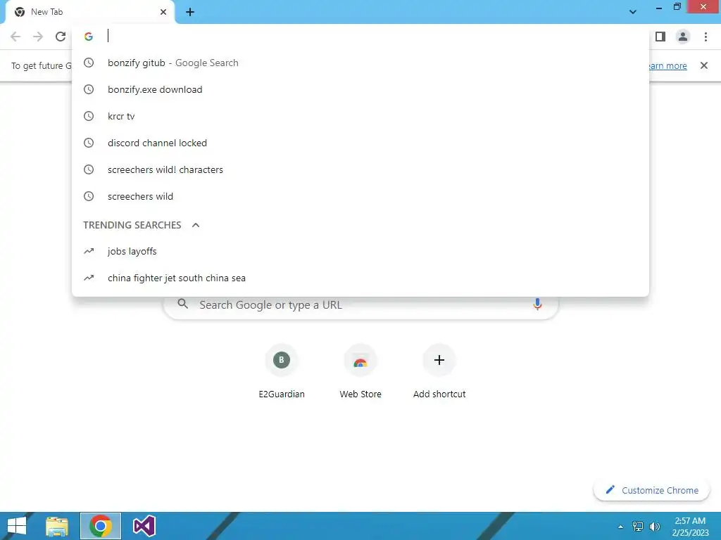Viewport: 721px width, 540px height.
Task: Click the Chrome taskbar icon
Action: tap(101, 526)
